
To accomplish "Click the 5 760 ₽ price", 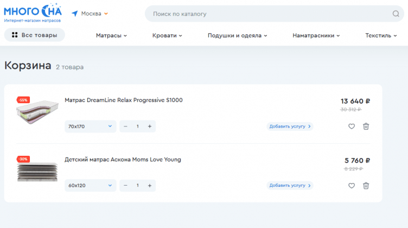I will point(357,161).
